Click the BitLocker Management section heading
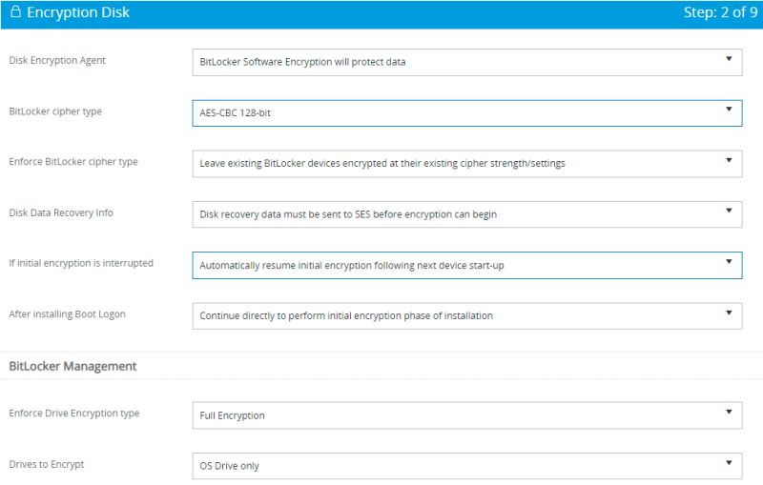This screenshot has width=763, height=485. click(x=72, y=367)
